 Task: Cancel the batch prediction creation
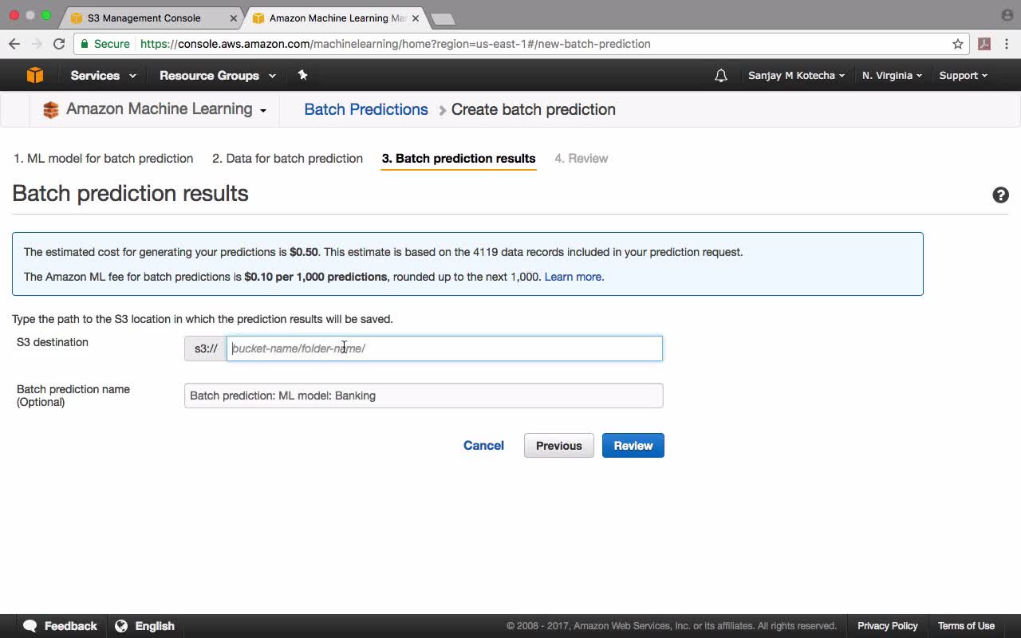tap(483, 446)
